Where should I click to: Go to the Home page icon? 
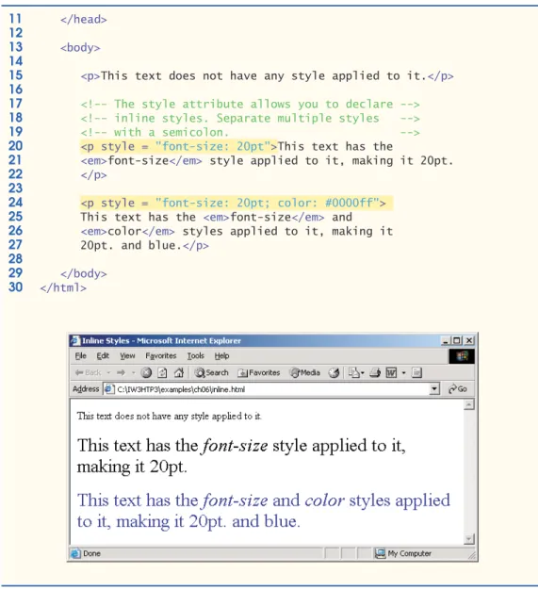(179, 372)
